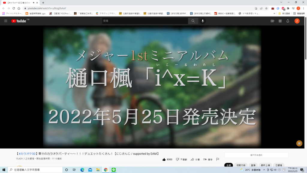This screenshot has width=307, height=173.
Task: Select the 相關內容 filter chip
Action: tap(241, 165)
